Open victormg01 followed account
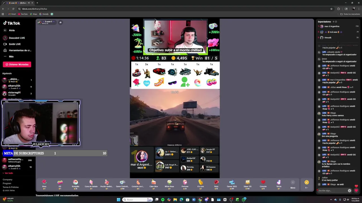Viewport: 362px width, 203px height. click(17, 94)
